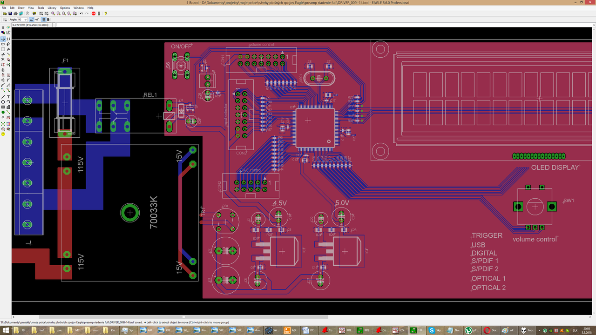Expand the Execute script dropdown
This screenshot has width=596, height=335.
tap(41, 13)
